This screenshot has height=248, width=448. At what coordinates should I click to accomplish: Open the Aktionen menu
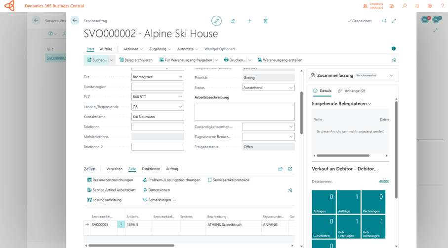[133, 49]
